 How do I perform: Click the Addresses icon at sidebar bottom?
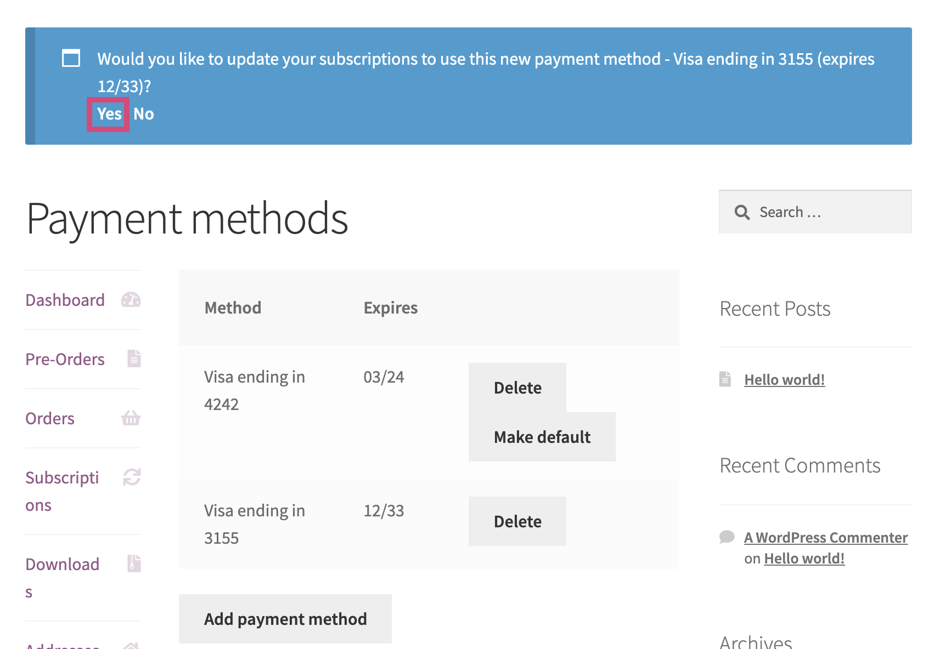[x=131, y=646]
